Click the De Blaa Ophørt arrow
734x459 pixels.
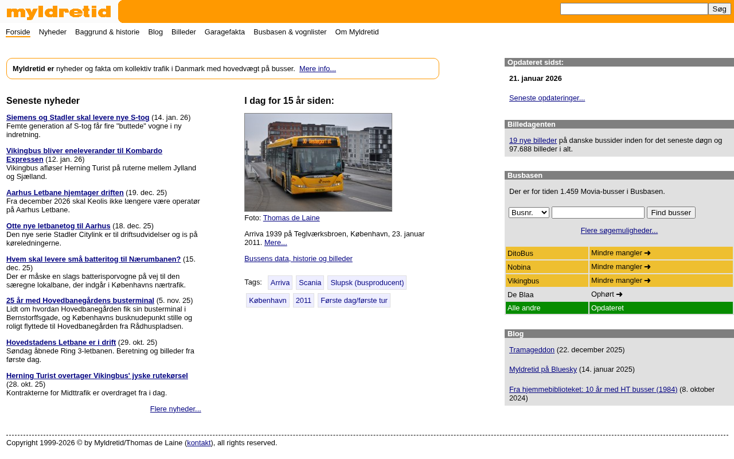[x=619, y=294]
